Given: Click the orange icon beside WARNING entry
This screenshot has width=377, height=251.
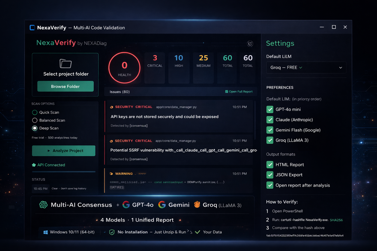Looking at the screenshot, I should 111,174.
